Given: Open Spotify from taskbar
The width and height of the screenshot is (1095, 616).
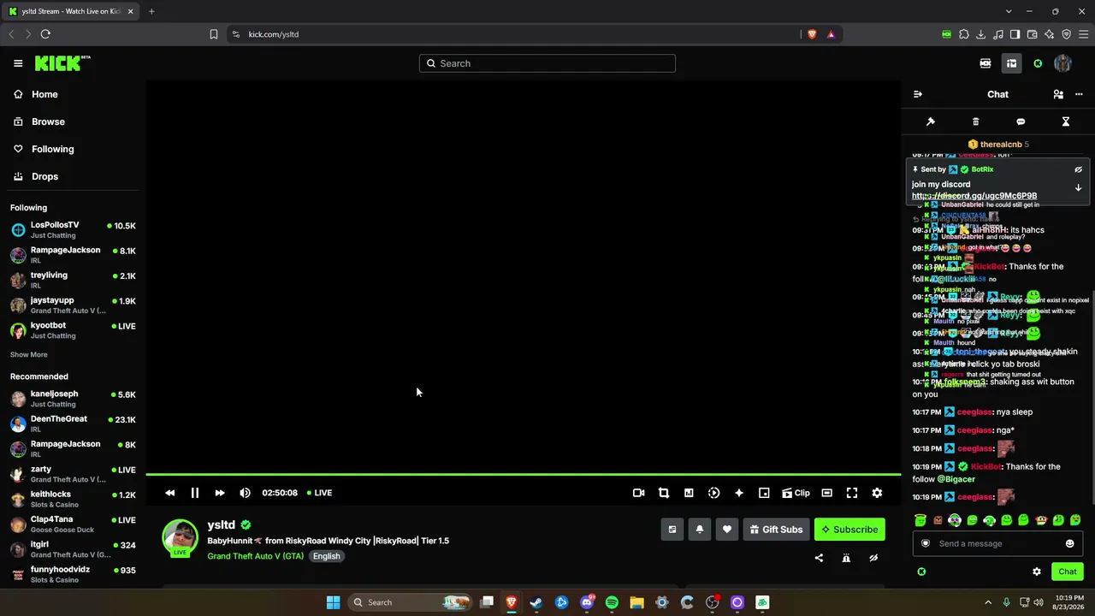Looking at the screenshot, I should pyautogui.click(x=612, y=602).
